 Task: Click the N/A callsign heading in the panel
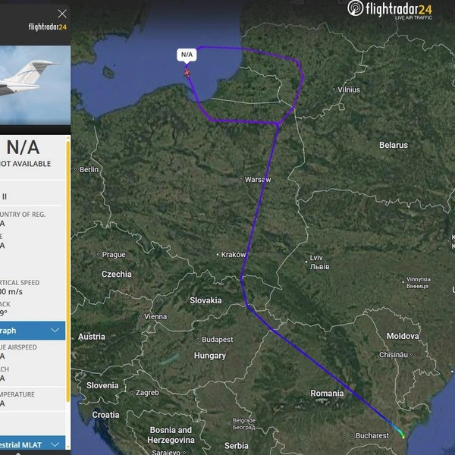(x=24, y=147)
